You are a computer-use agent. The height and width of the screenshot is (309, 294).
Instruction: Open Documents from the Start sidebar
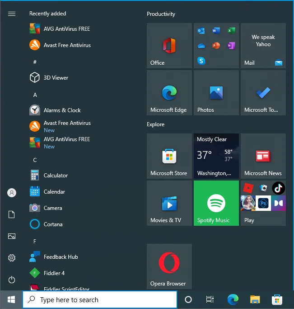12,214
